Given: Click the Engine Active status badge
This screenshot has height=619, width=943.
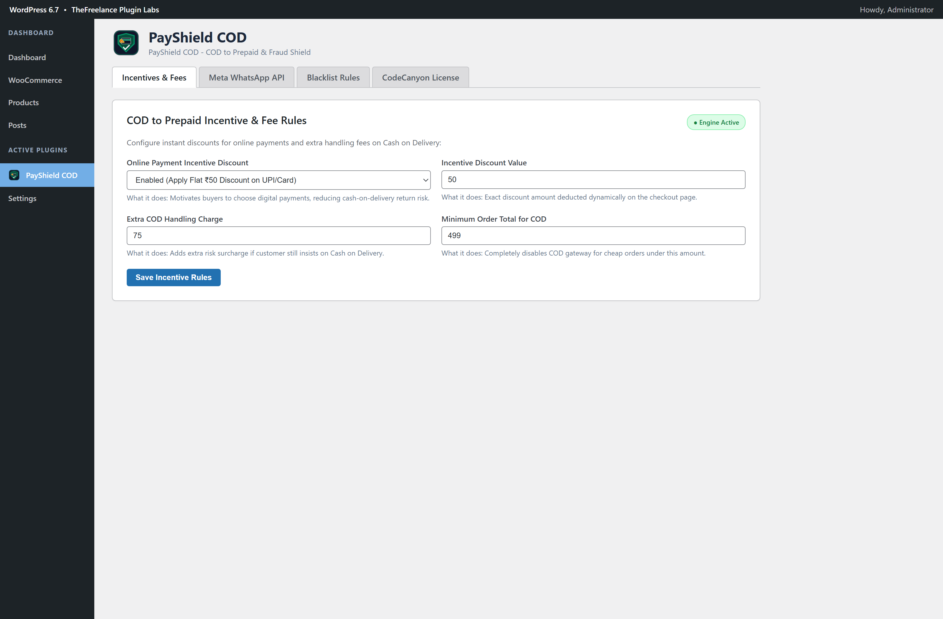Looking at the screenshot, I should pos(716,122).
